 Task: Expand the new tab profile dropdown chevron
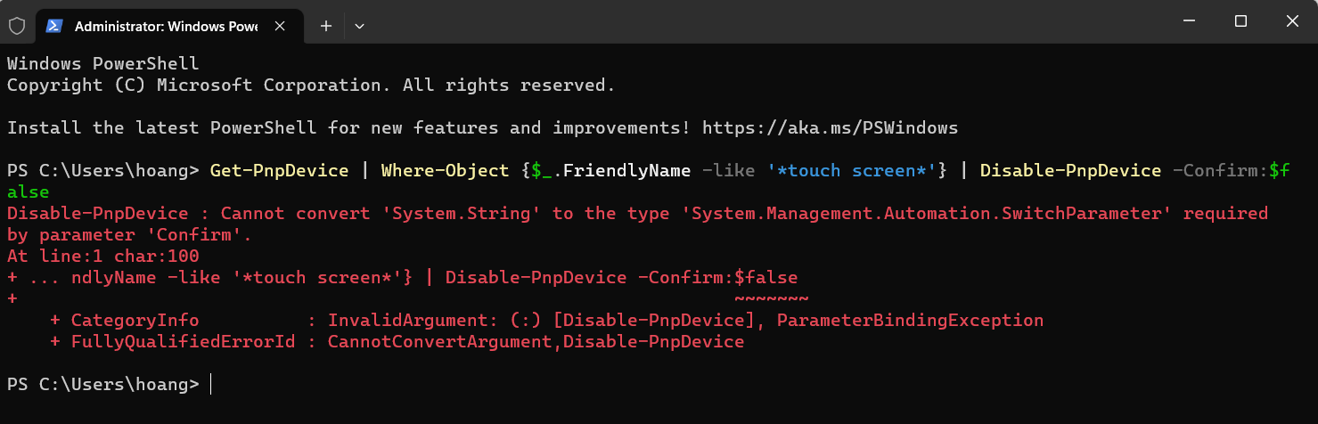tap(359, 27)
